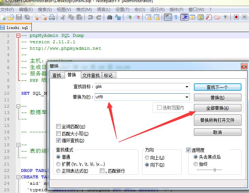The width and height of the screenshot is (249, 193).
Task: Open the 插件 menu
Action: point(176,9)
